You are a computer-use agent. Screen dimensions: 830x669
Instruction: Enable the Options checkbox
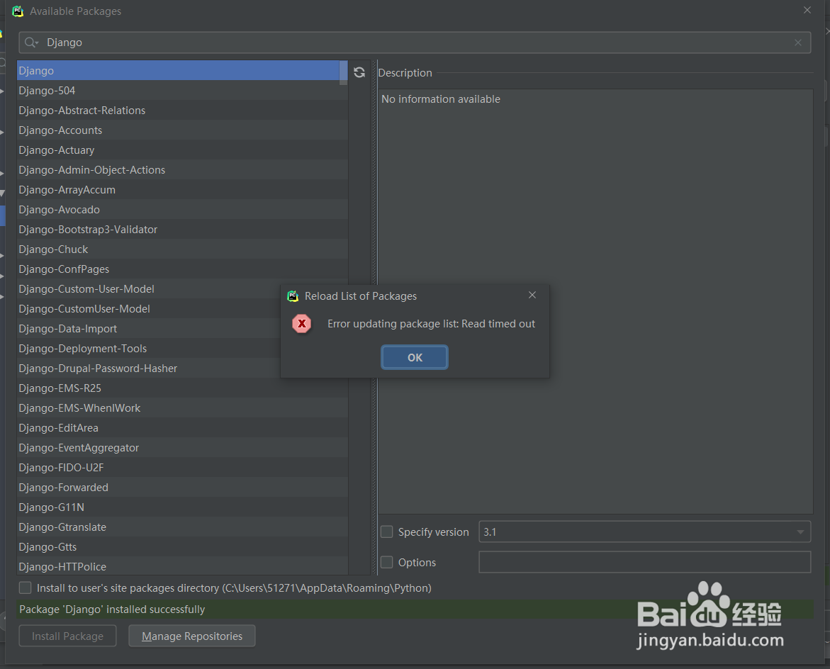(387, 562)
